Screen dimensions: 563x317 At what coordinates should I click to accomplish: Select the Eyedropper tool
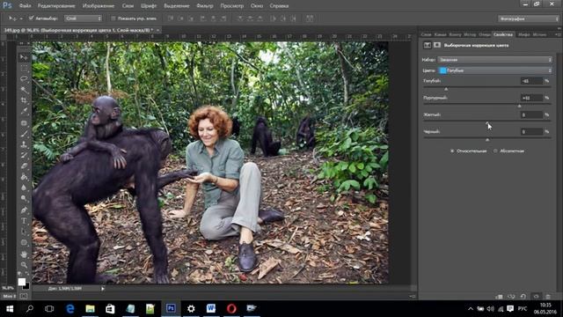coord(24,111)
